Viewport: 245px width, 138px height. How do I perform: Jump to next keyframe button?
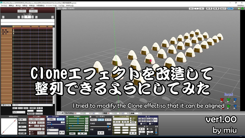[36, 17]
